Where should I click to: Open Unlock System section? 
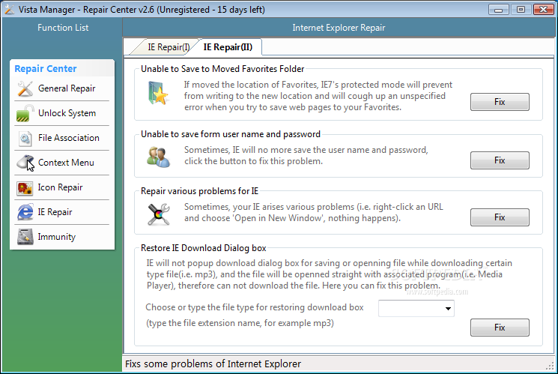click(67, 113)
